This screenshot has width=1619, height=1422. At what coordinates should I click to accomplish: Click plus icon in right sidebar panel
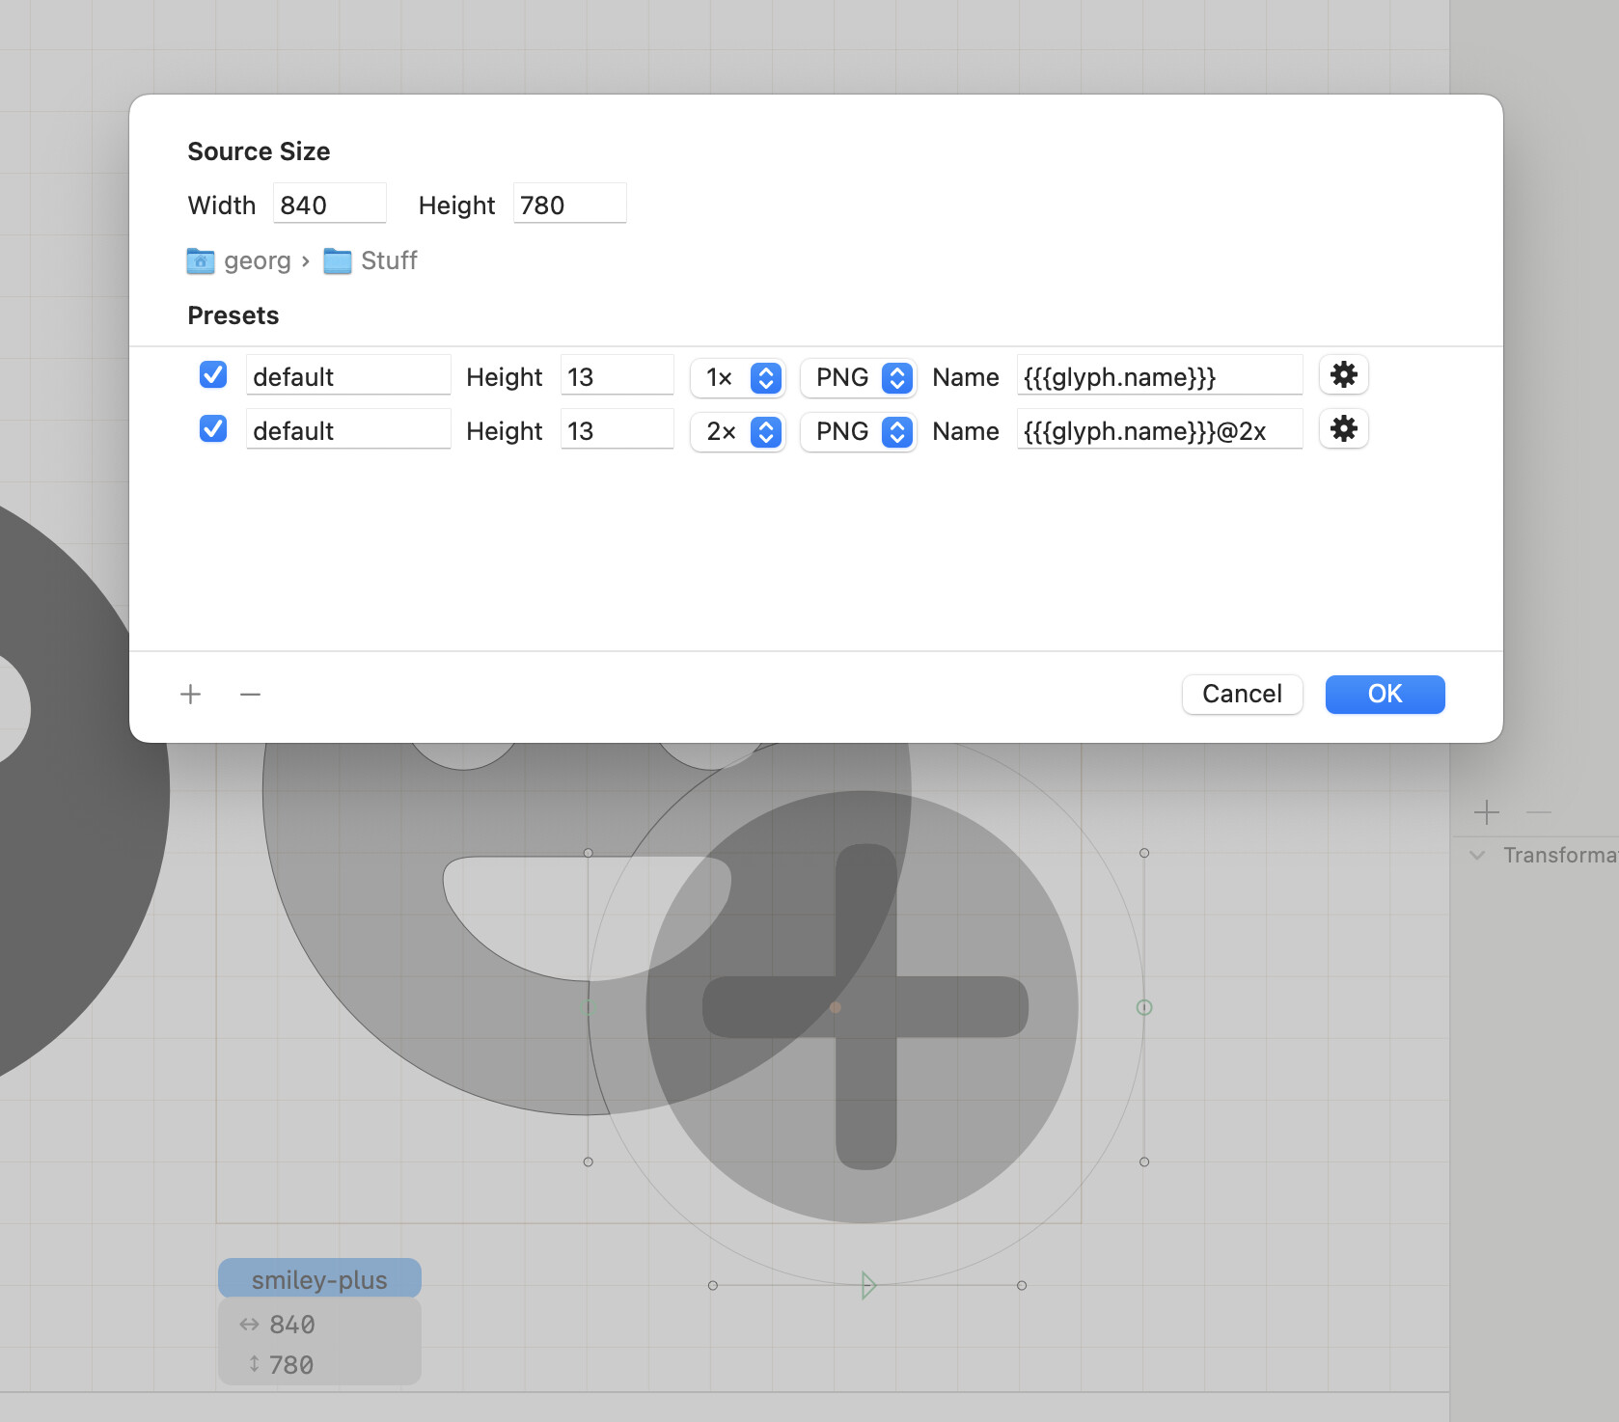click(x=1486, y=813)
